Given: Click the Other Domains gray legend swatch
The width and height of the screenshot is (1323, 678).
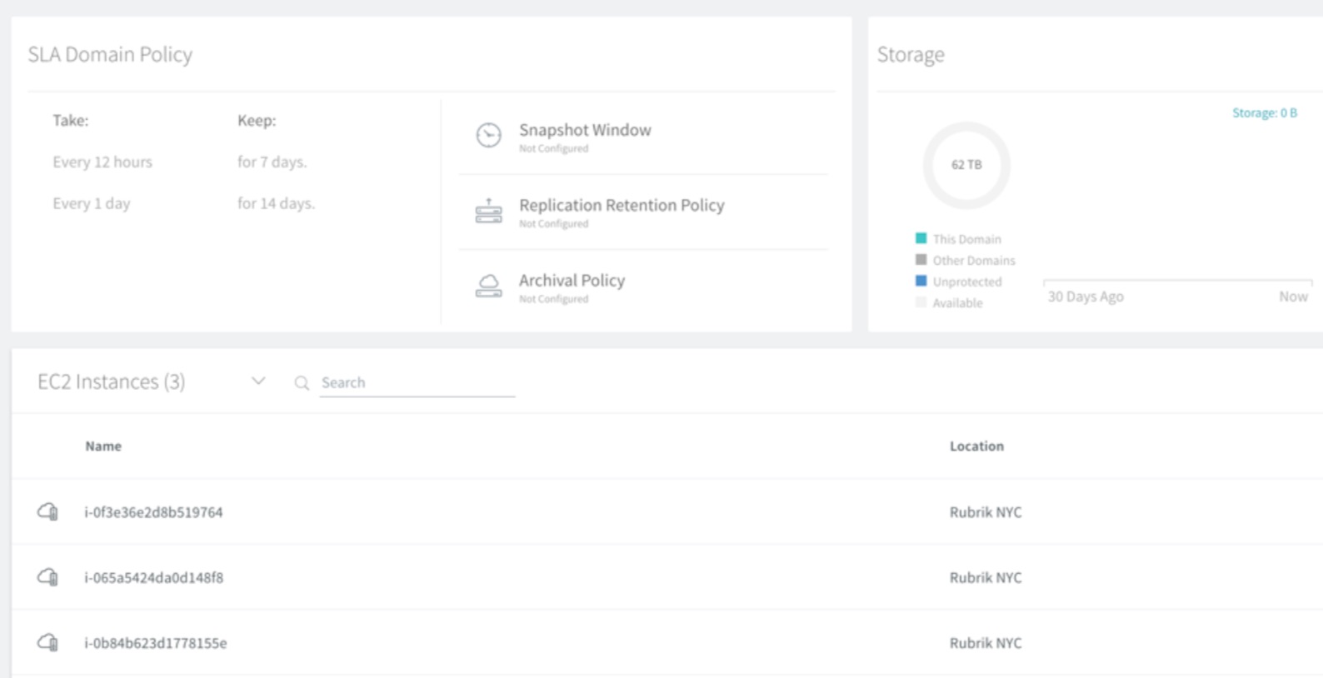Looking at the screenshot, I should click(x=921, y=260).
